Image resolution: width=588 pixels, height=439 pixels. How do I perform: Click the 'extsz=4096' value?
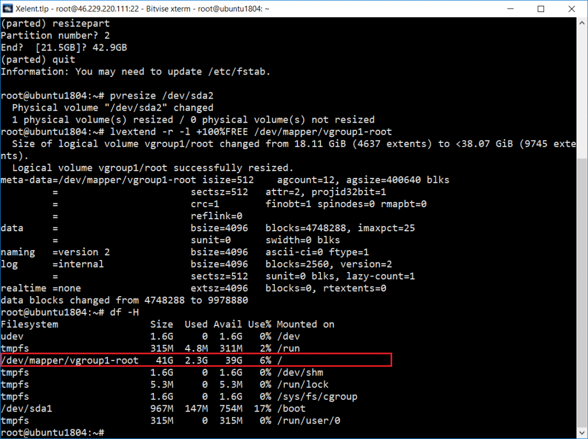219,288
